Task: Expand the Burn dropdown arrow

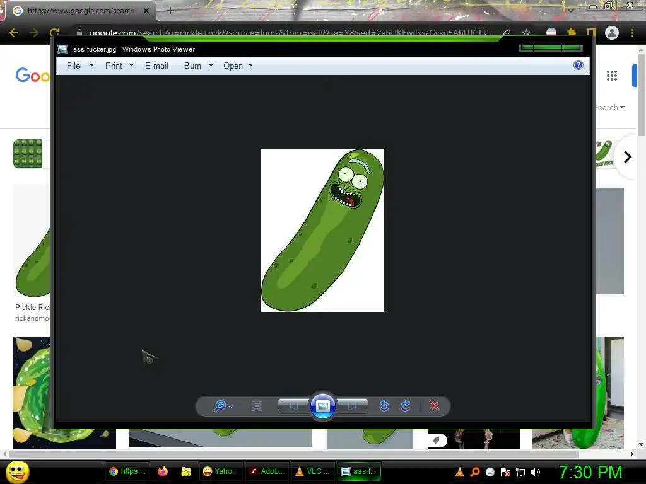Action: coord(211,66)
